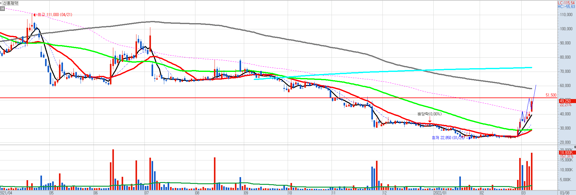
Task: Click the 51,500 horizontal red line label
Action: pos(551,95)
